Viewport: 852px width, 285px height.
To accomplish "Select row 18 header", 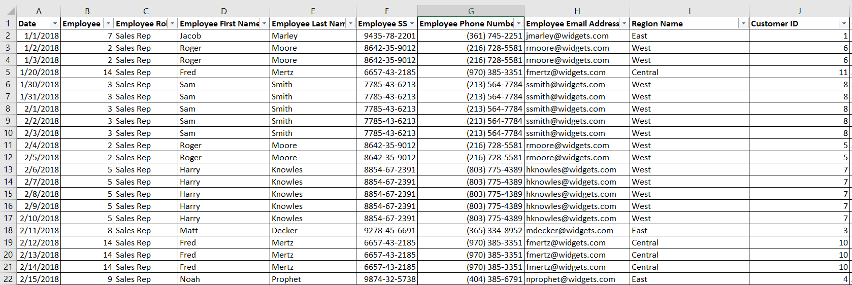I will click(x=8, y=230).
